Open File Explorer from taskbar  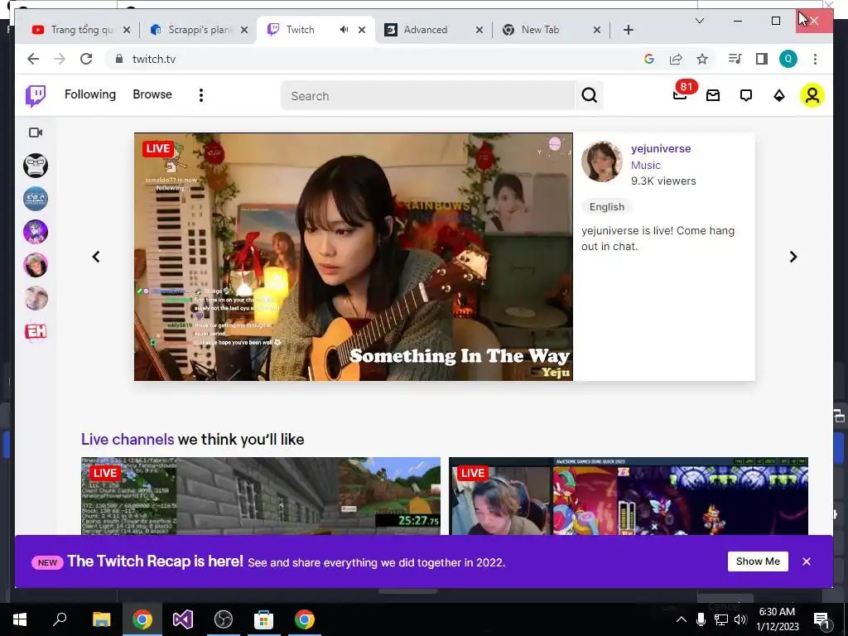coord(101,619)
